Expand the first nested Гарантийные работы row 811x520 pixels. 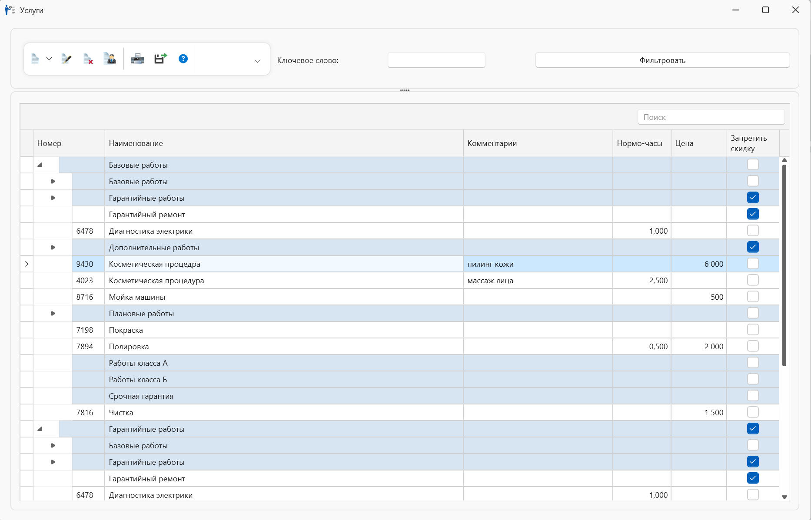[x=53, y=198]
